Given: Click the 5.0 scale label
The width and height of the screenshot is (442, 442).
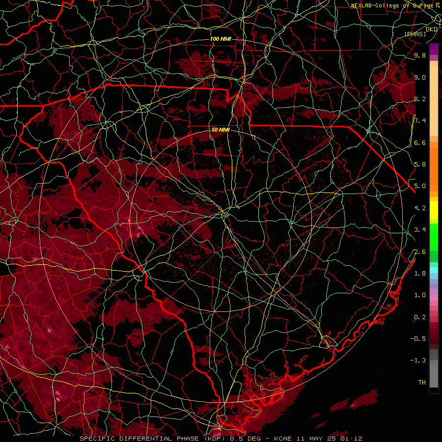Looking at the screenshot, I should coord(420,186).
